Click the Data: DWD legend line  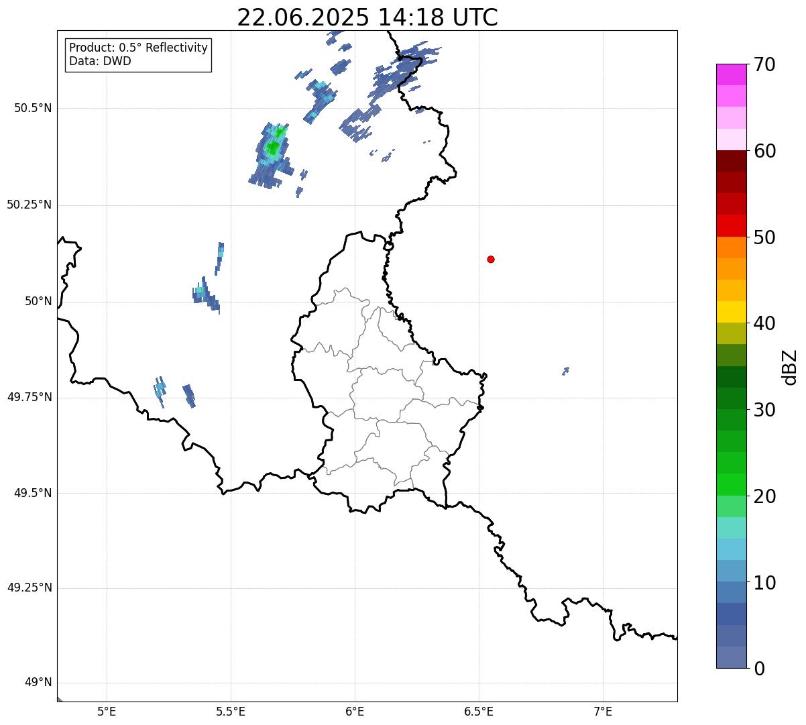click(x=101, y=62)
